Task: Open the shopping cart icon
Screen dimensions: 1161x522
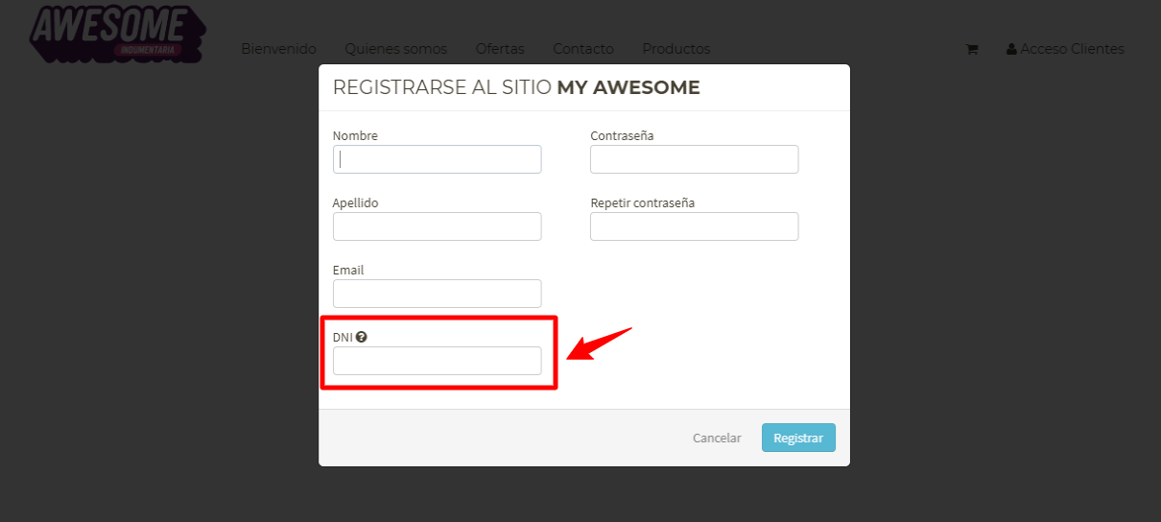Action: pos(971,49)
